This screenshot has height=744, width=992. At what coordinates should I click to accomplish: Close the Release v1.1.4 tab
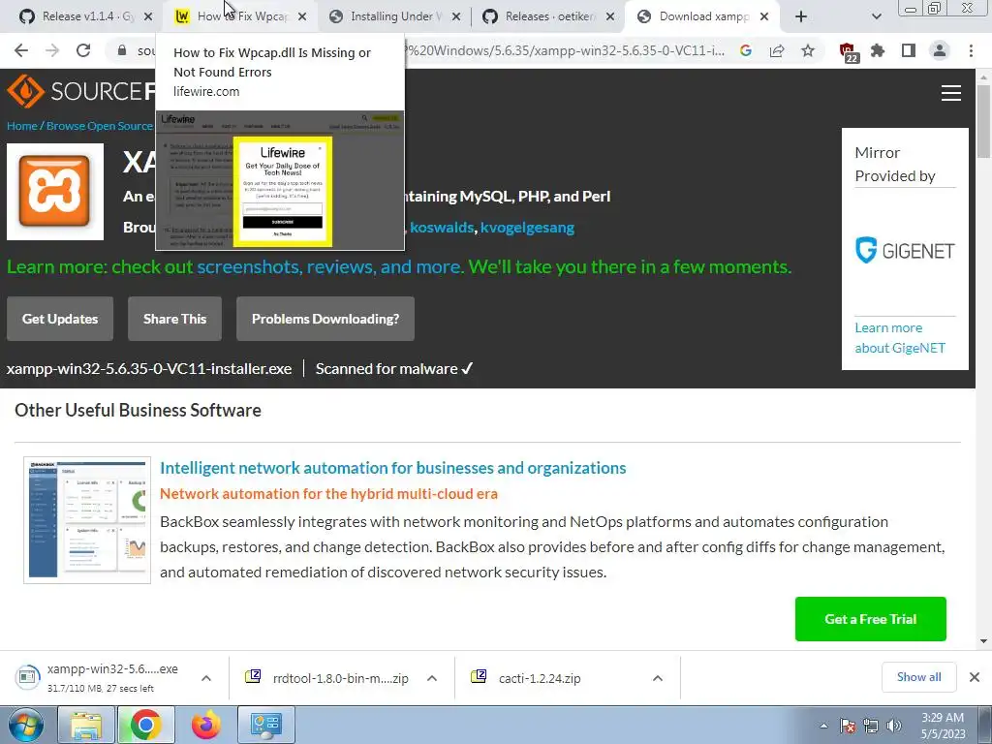tap(148, 16)
